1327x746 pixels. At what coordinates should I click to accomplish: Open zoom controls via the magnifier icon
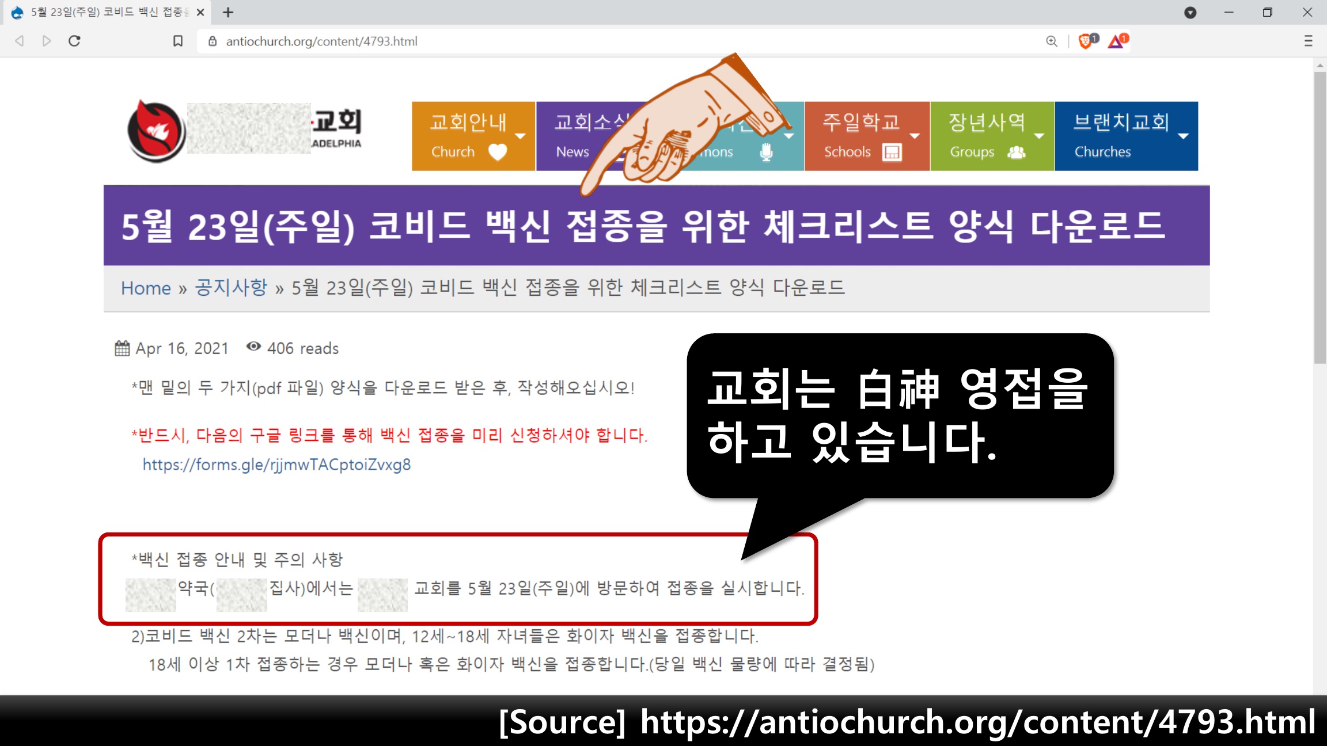(x=1052, y=41)
